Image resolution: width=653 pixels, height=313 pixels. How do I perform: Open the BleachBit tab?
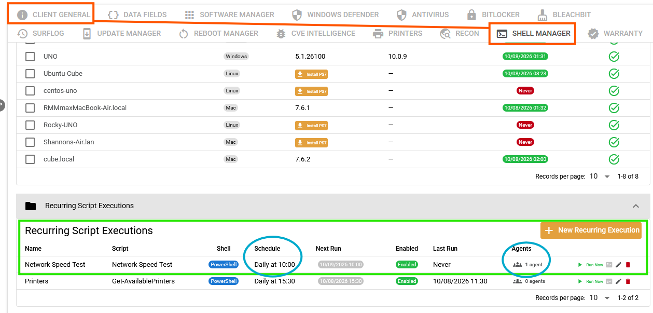[x=564, y=15]
